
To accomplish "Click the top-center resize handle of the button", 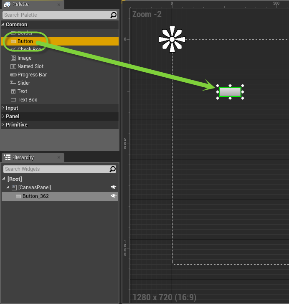I will pyautogui.click(x=230, y=86).
